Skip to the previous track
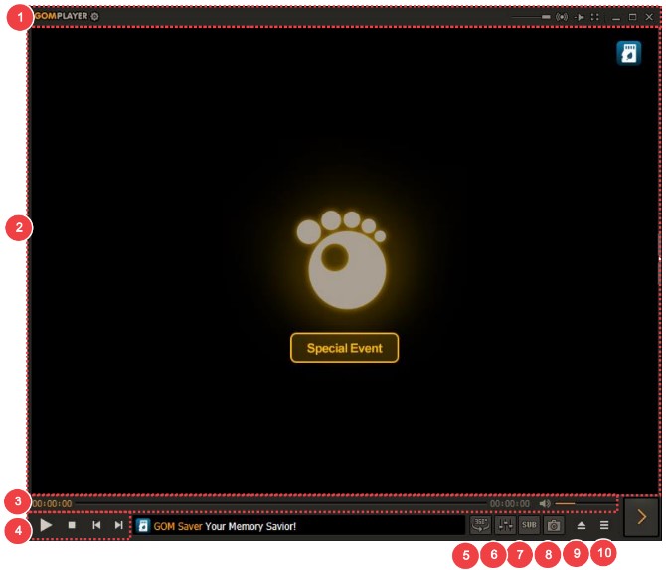The width and height of the screenshot is (666, 570). click(96, 525)
